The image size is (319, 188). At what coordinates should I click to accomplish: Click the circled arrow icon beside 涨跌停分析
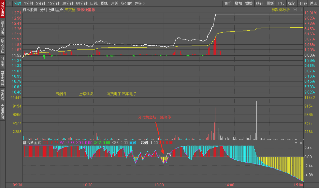(300, 10)
